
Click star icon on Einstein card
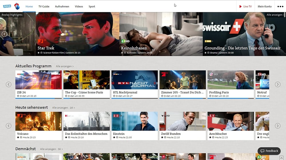tap(114, 137)
